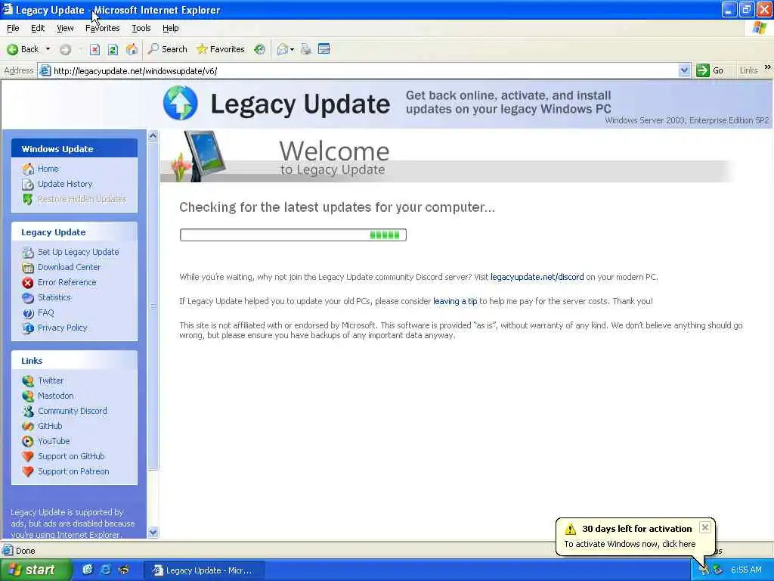Open Home in Windows Update sidebar
The image size is (774, 581).
[48, 169]
